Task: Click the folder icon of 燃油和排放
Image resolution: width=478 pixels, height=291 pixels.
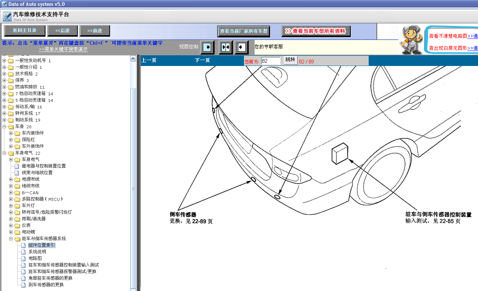Action: [11, 87]
